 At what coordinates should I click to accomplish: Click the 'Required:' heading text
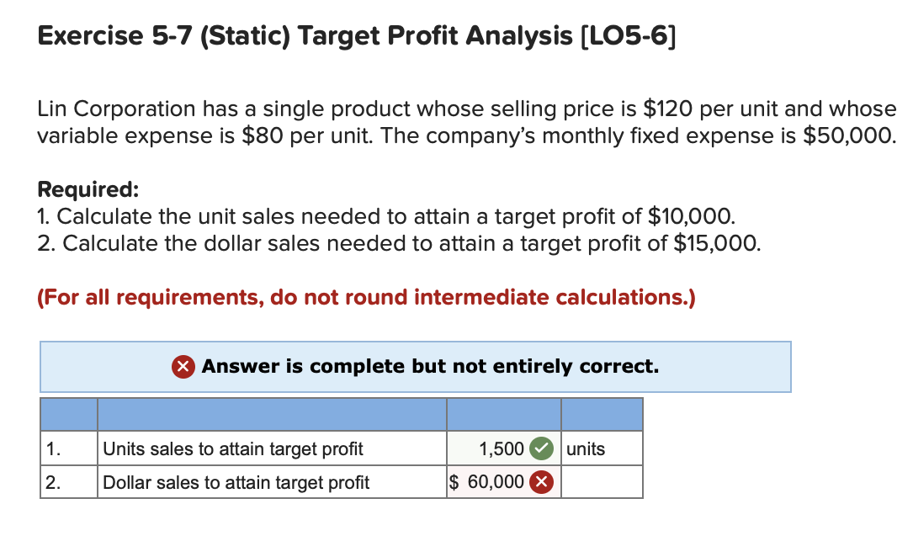pyautogui.click(x=88, y=190)
